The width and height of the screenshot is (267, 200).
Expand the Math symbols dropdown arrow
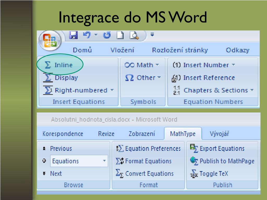pos(157,65)
